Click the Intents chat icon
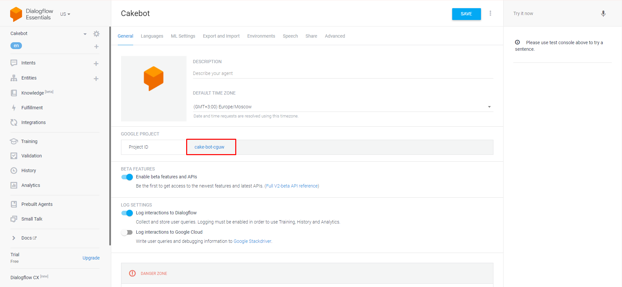The width and height of the screenshot is (622, 287). [14, 63]
